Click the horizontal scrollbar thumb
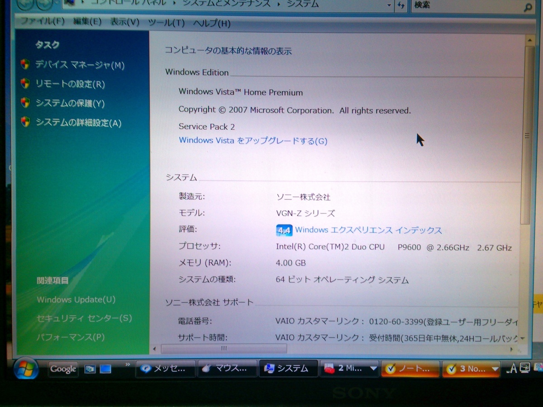The width and height of the screenshot is (543, 407). 224,349
